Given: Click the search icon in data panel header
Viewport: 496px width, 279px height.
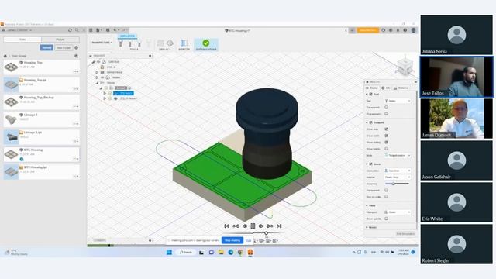Looking at the screenshot, I should (77, 30).
